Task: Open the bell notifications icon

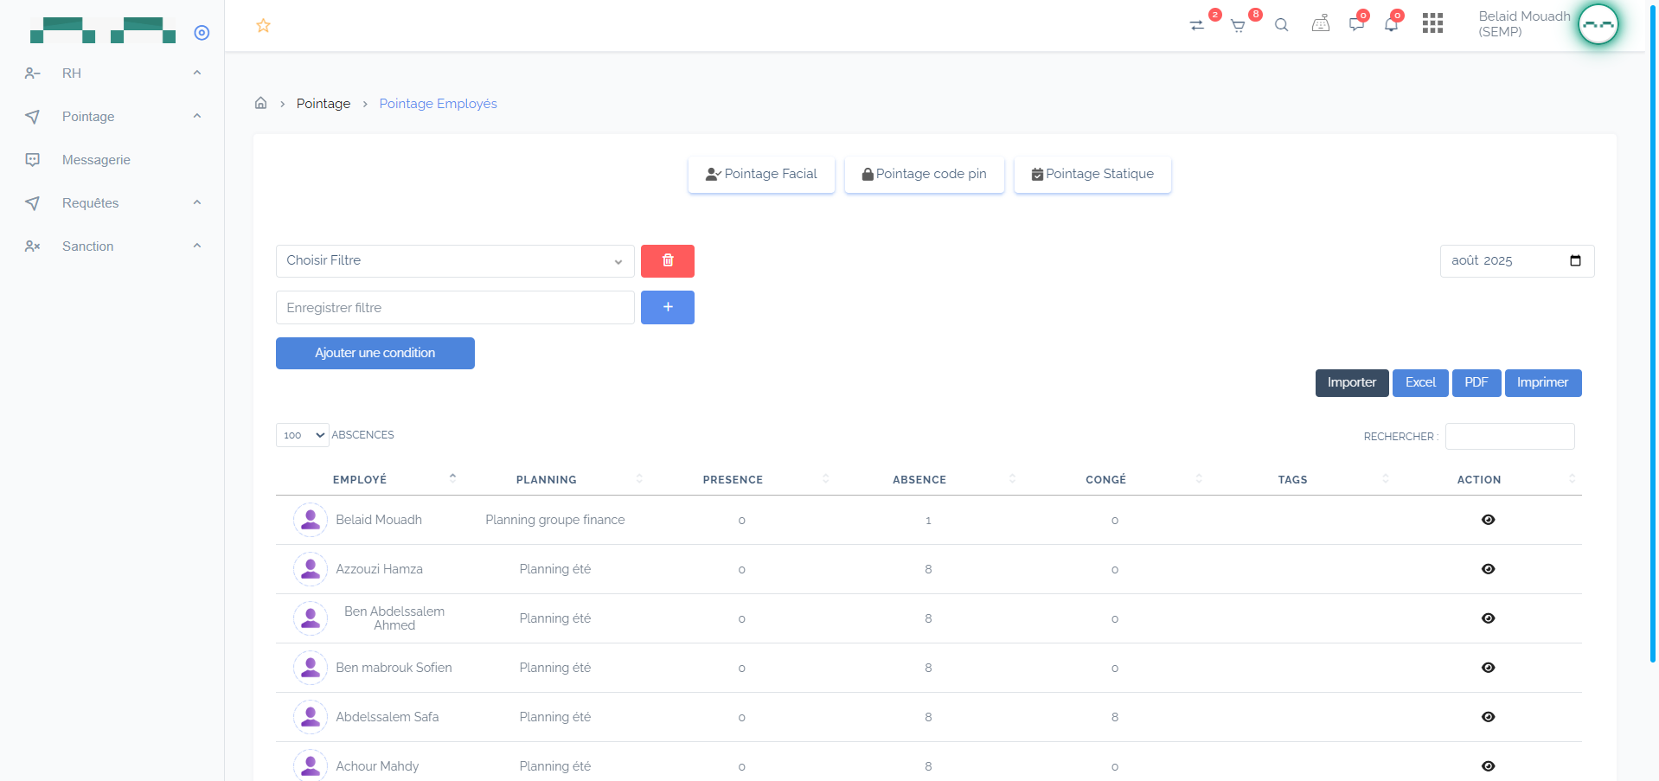Action: coord(1391,24)
